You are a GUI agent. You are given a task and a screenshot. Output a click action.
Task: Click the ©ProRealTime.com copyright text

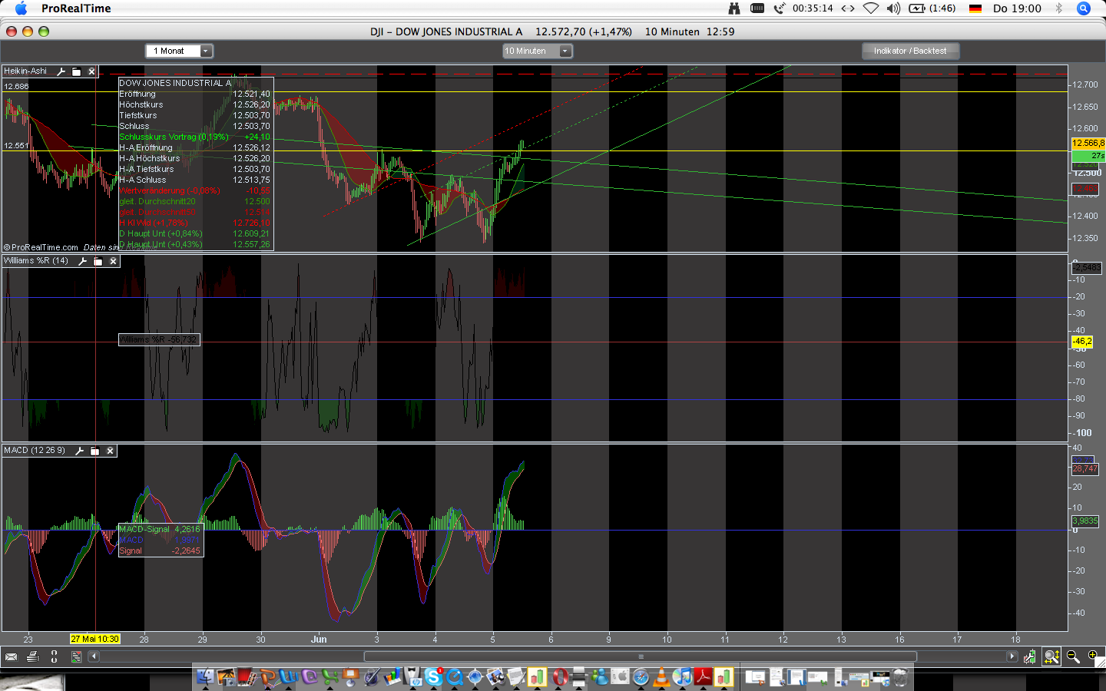41,247
